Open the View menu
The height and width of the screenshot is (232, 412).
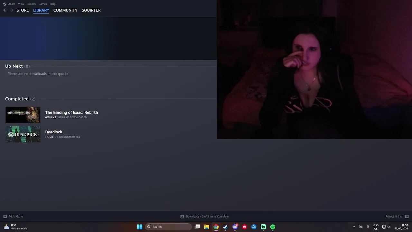click(21, 4)
